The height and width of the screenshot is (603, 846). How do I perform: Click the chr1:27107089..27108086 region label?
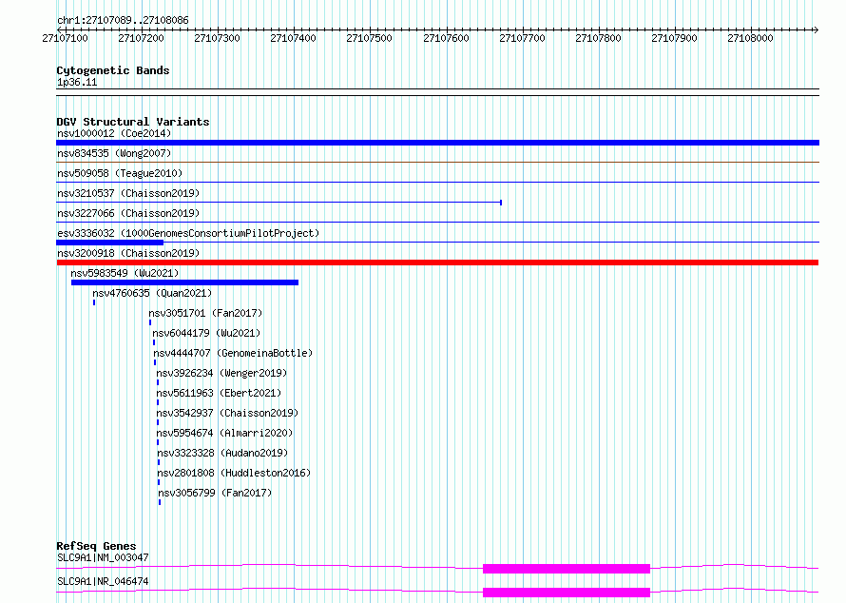point(123,20)
